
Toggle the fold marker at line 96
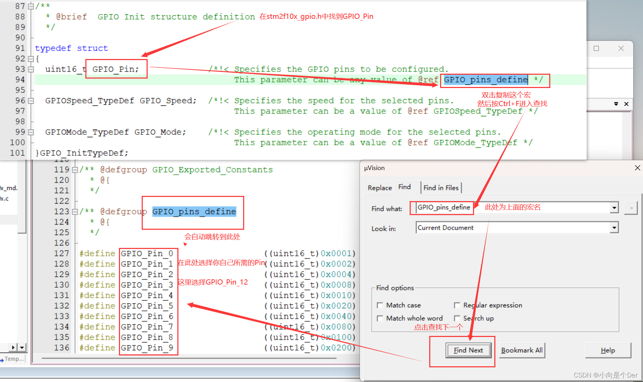(x=31, y=101)
